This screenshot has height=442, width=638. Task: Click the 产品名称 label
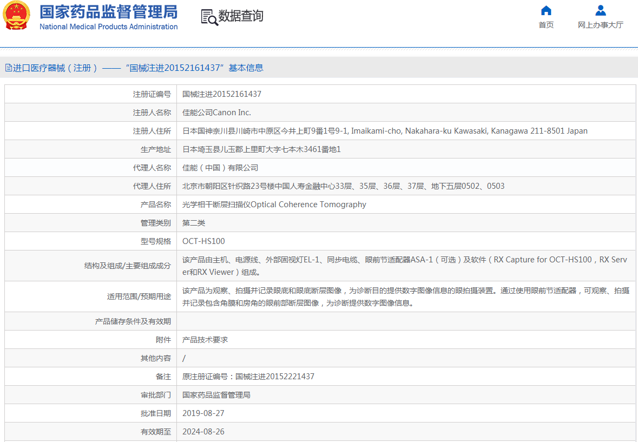click(156, 204)
